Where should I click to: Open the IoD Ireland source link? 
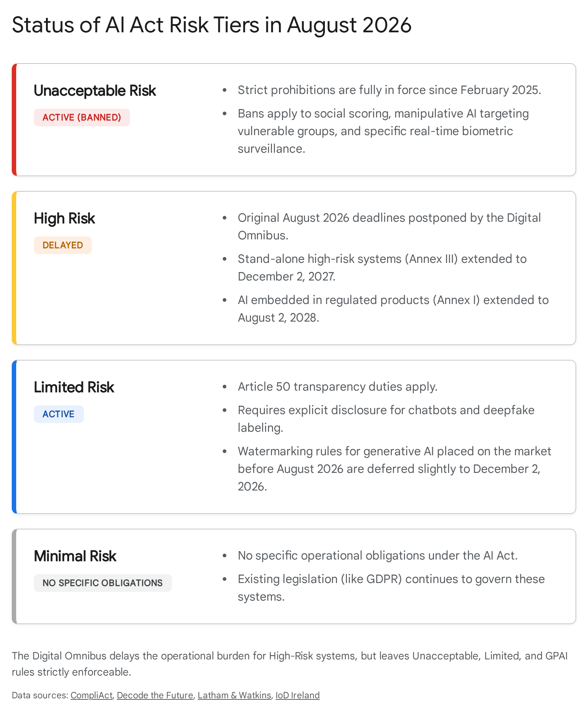tap(298, 695)
